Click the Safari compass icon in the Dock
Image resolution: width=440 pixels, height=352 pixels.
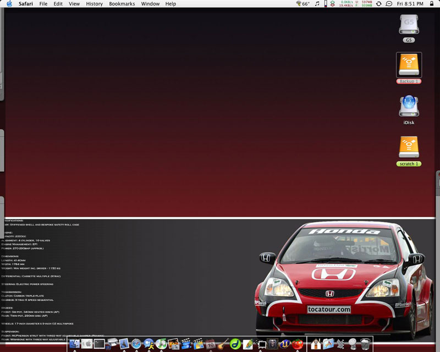(x=136, y=344)
